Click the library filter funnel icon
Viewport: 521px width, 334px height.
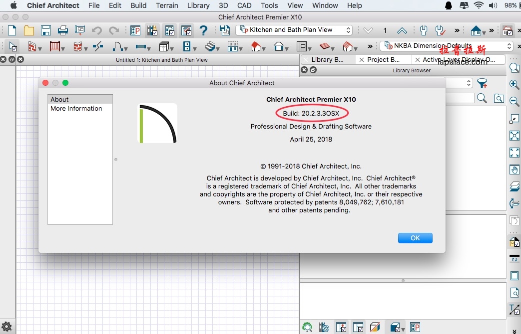pos(482,83)
